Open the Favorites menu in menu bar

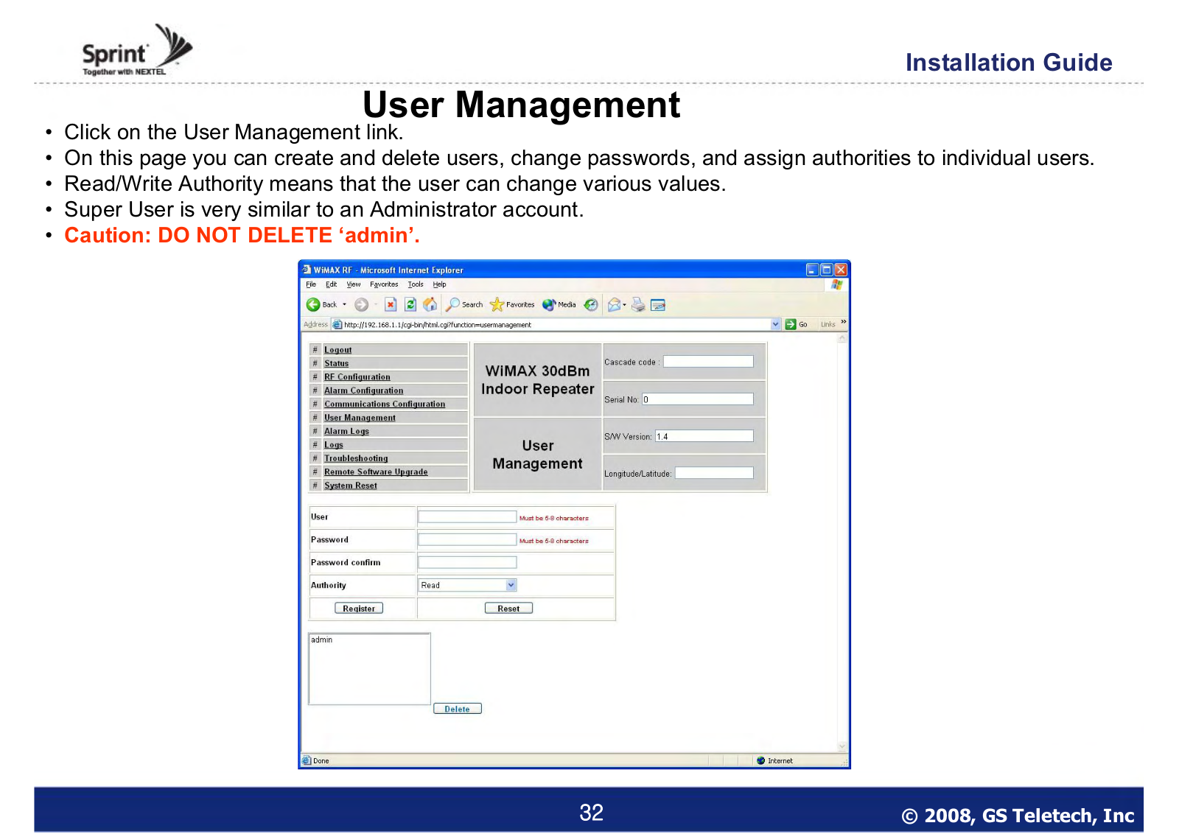point(384,284)
